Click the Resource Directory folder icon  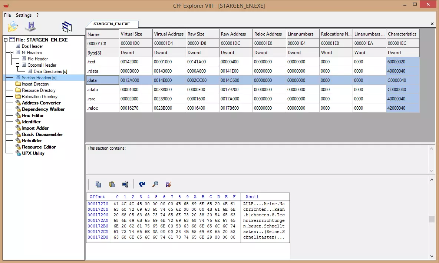point(18,90)
